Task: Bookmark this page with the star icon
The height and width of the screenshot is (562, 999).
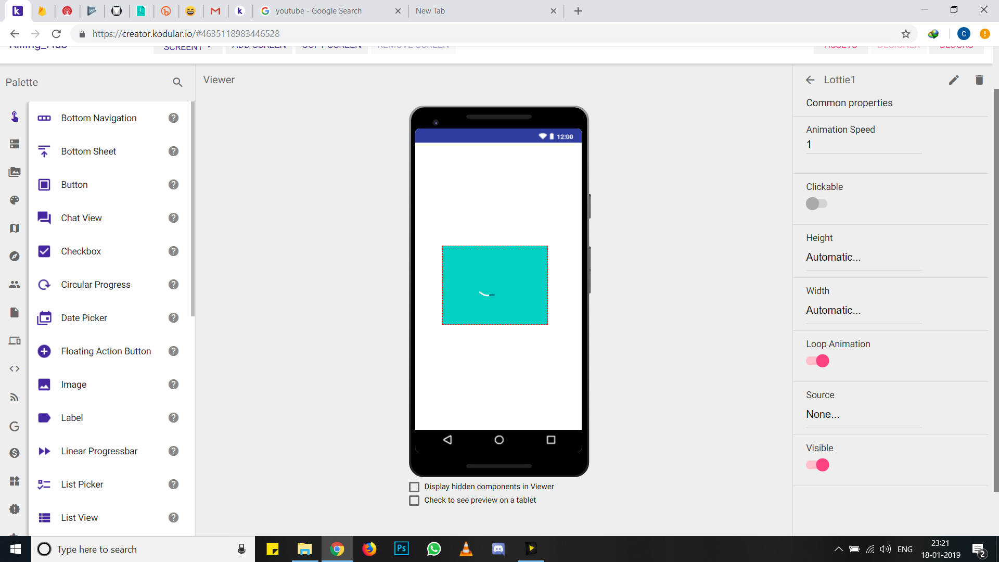Action: pos(906,34)
